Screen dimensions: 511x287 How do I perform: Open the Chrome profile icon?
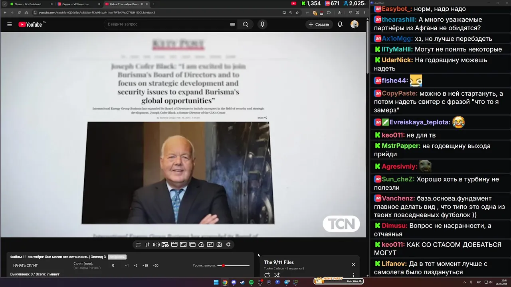(357, 12)
